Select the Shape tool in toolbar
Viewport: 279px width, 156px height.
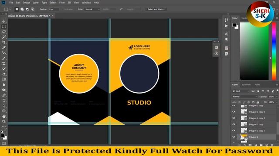4,111
